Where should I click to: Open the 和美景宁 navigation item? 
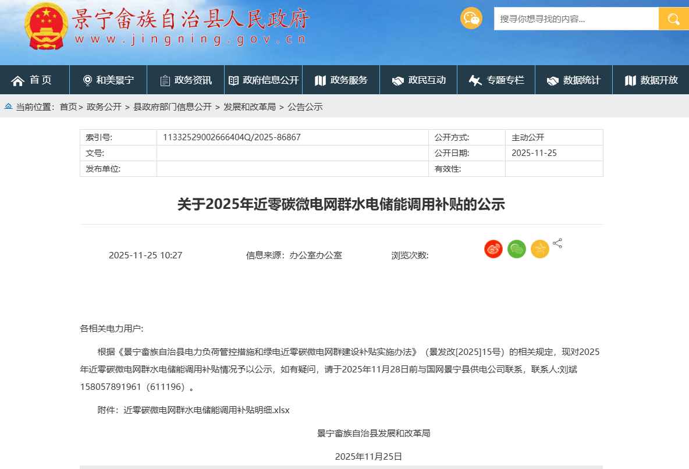(108, 80)
